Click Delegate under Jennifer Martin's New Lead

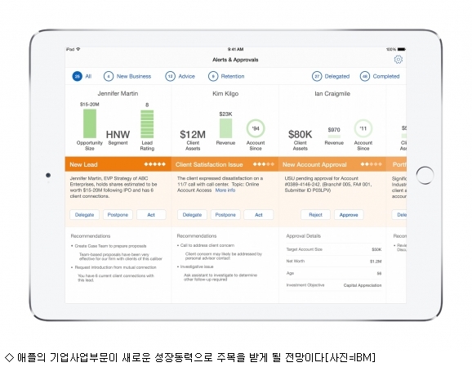[85, 214]
